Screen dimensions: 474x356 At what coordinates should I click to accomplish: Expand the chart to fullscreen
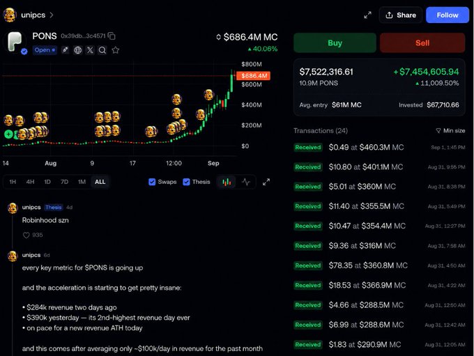pyautogui.click(x=266, y=182)
